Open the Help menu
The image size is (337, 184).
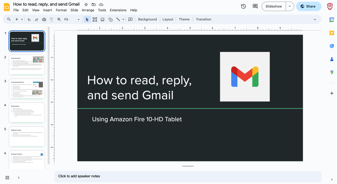134,10
